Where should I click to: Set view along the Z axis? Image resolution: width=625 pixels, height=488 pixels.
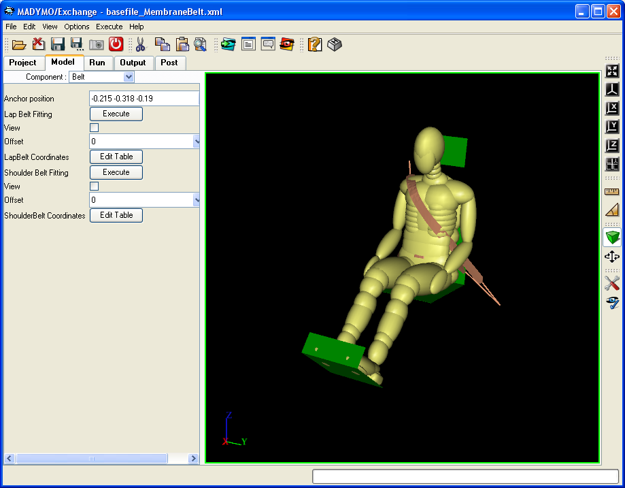click(x=612, y=145)
